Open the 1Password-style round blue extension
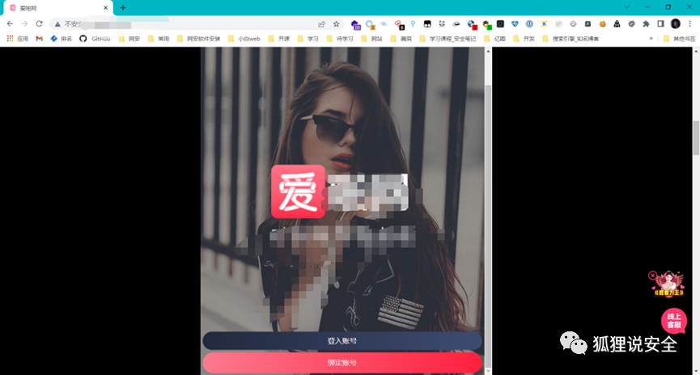The image size is (700, 375). pos(529,24)
